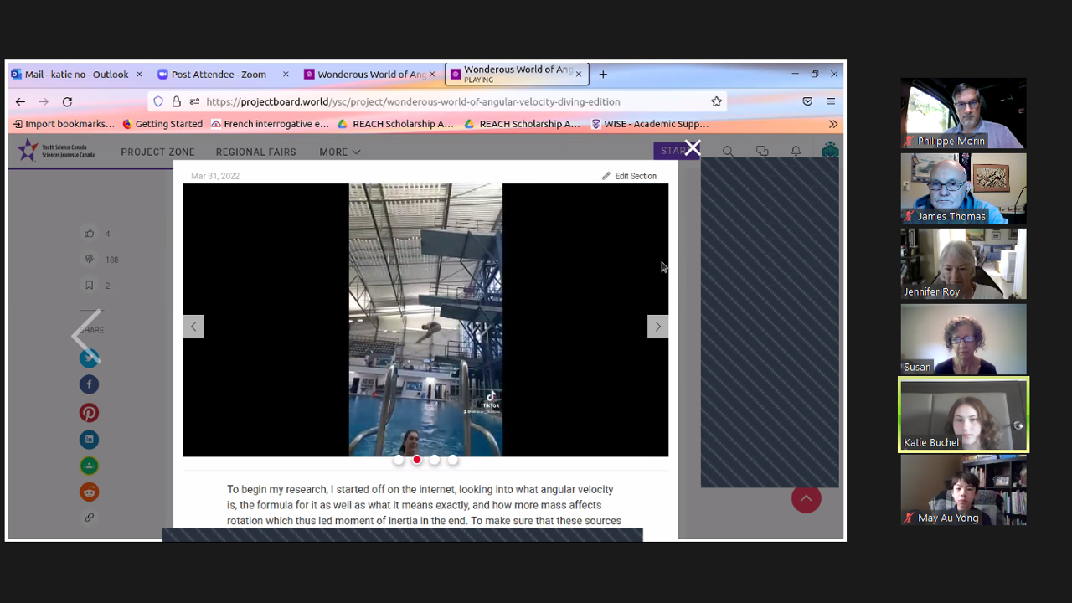The width and height of the screenshot is (1072, 603).
Task: Open site search magnifier icon
Action: point(728,152)
